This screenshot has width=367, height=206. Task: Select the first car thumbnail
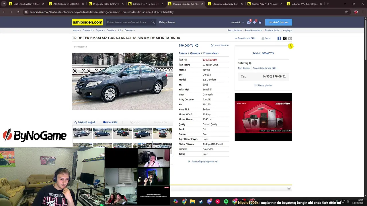(x=83, y=133)
